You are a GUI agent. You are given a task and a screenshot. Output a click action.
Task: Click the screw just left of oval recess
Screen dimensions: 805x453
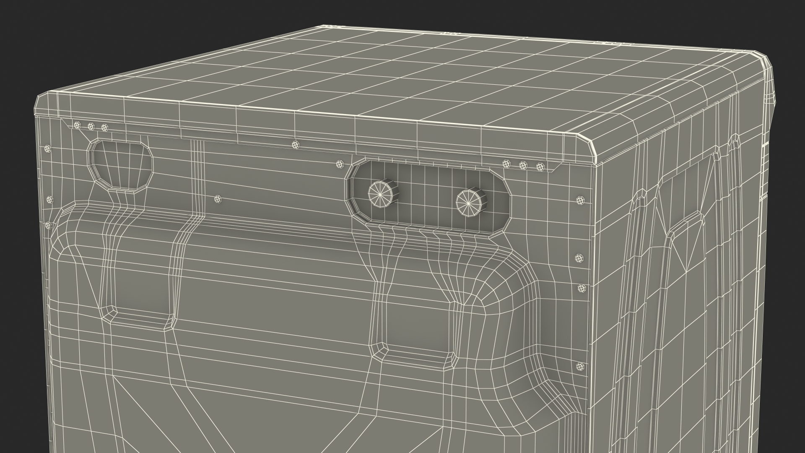point(340,164)
